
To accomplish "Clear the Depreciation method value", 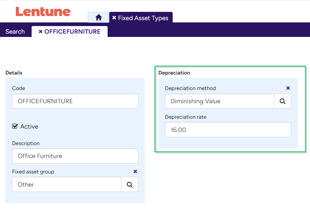I will pos(288,88).
